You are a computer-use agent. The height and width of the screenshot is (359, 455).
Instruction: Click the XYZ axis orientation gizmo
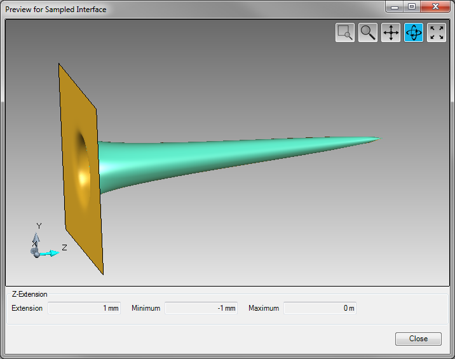pos(48,241)
